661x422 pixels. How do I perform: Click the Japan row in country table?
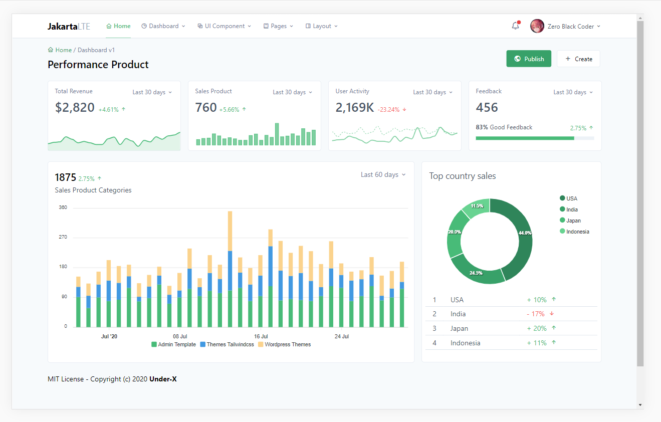511,328
